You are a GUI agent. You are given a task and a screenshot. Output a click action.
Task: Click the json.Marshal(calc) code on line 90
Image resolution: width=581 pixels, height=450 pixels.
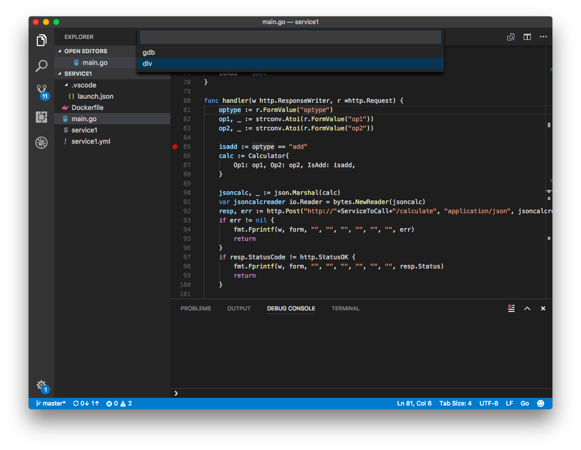(x=307, y=193)
